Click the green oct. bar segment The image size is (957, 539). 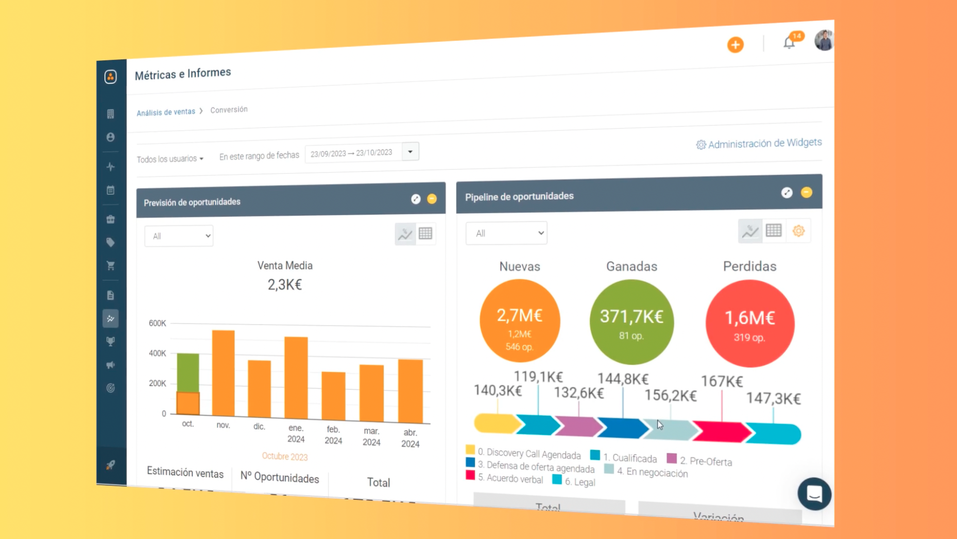click(188, 373)
